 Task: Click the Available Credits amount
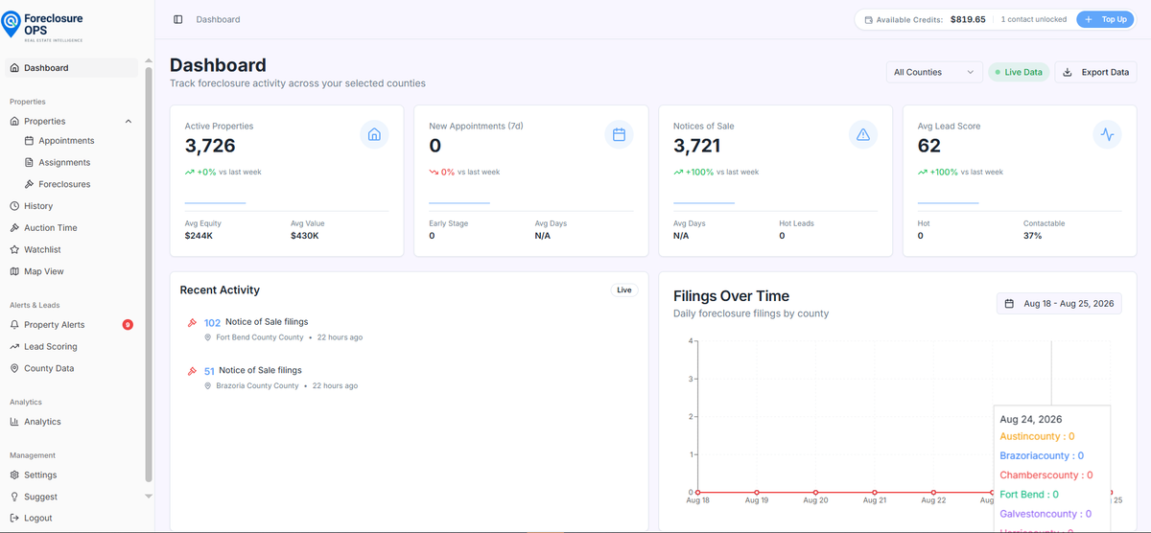(968, 19)
